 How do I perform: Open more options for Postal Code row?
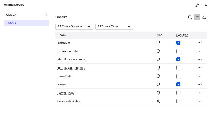[200, 93]
